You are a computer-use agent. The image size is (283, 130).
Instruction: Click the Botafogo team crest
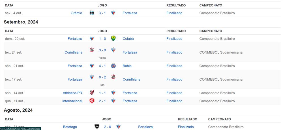click(97, 127)
